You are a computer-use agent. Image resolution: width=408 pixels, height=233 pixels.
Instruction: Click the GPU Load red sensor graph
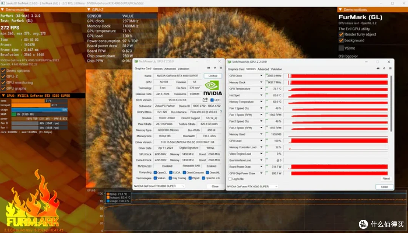[x=338, y=141]
